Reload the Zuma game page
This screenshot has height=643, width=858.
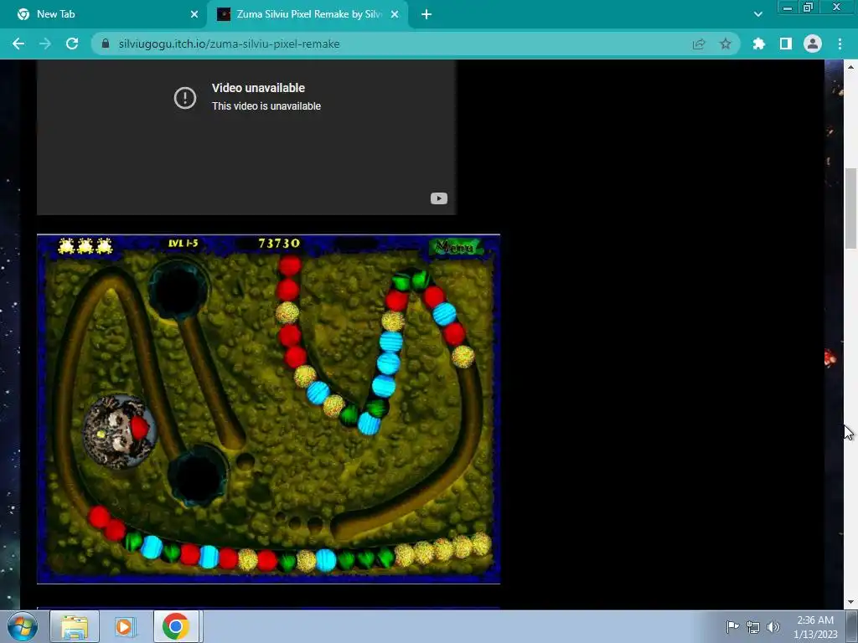point(72,44)
